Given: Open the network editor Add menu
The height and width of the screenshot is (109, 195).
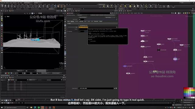Looking at the screenshot, I should click(x=121, y=13).
